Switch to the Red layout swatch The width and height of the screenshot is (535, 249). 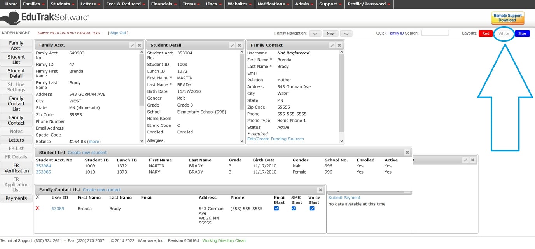coord(486,33)
